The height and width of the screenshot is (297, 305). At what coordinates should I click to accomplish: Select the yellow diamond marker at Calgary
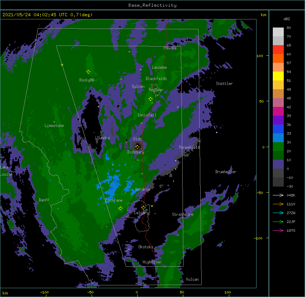143,208
